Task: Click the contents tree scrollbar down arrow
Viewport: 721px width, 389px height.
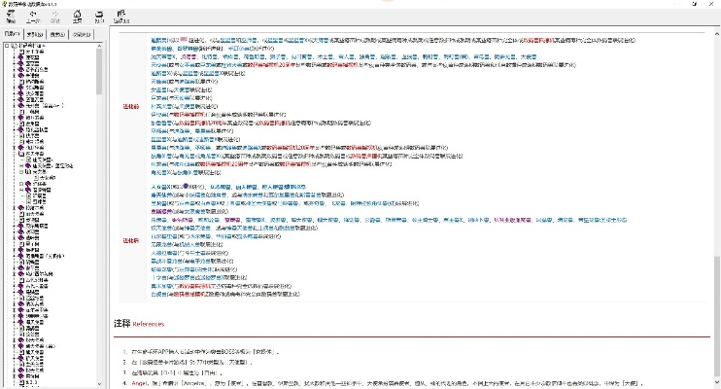Action: point(99,383)
